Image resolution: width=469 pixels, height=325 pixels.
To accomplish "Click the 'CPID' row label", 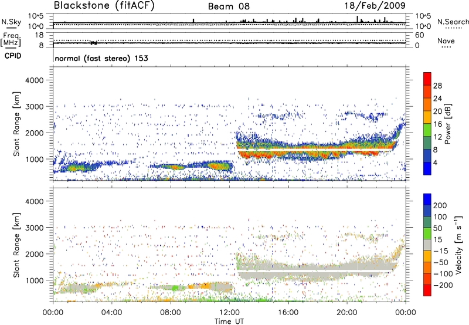I will [13, 56].
